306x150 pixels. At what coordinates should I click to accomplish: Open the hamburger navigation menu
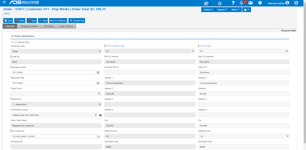coord(4,2)
